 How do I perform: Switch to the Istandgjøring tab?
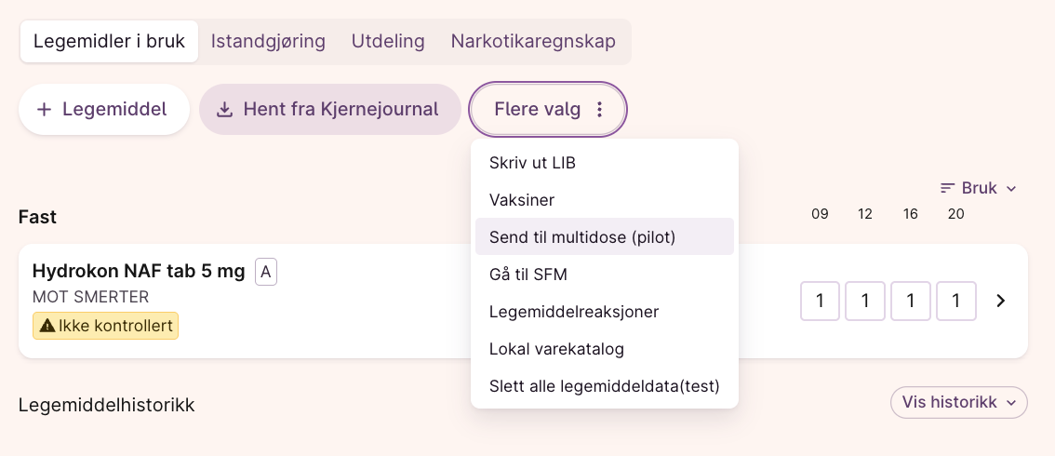click(x=268, y=42)
